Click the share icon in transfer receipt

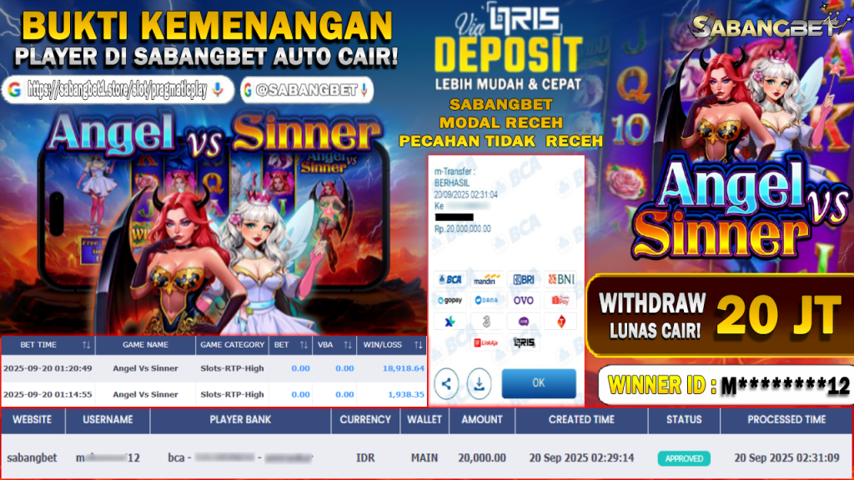(x=446, y=383)
